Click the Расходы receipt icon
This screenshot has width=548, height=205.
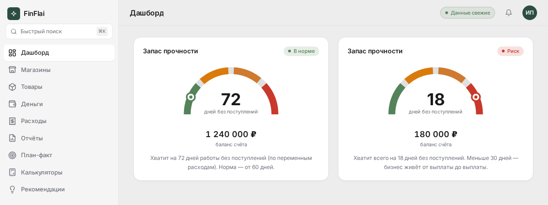click(12, 121)
